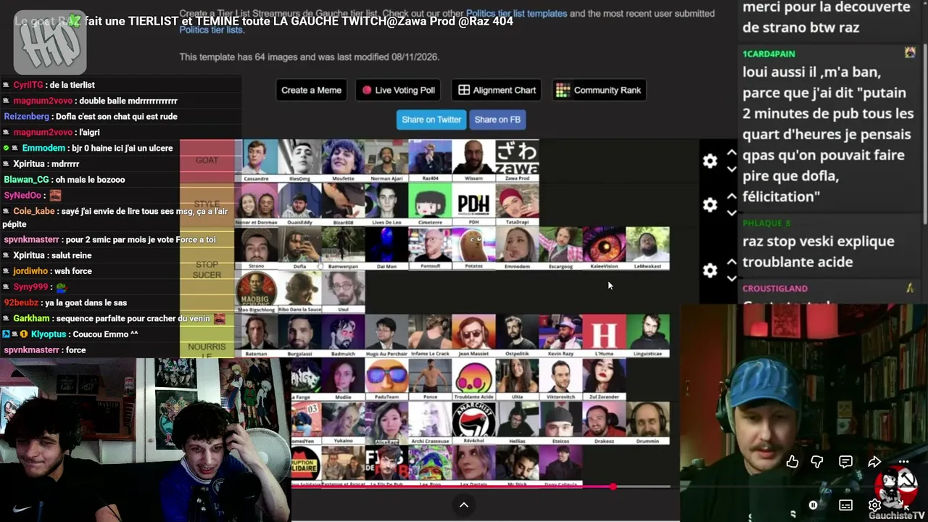
Task: Click username Blawan_CG in left chat
Action: pyautogui.click(x=27, y=179)
